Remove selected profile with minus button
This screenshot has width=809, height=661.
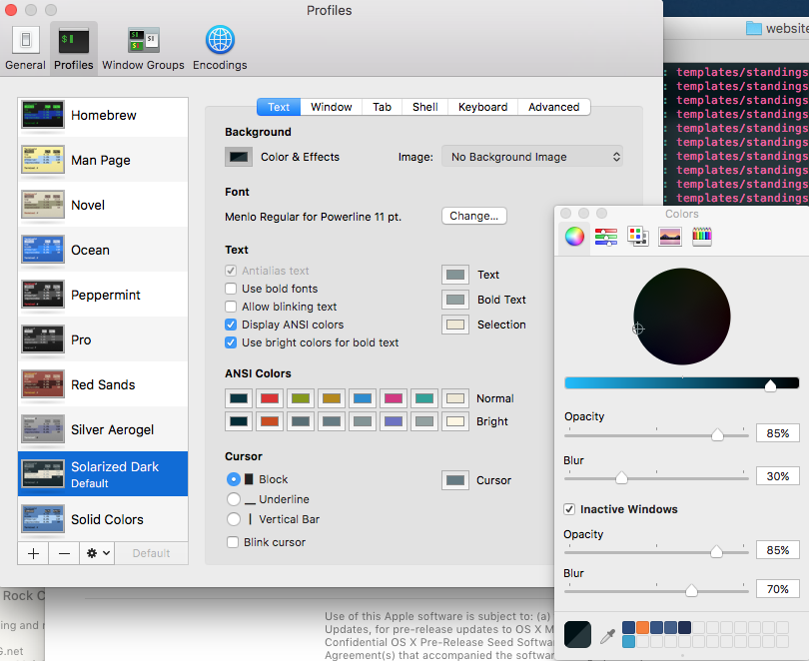64,553
